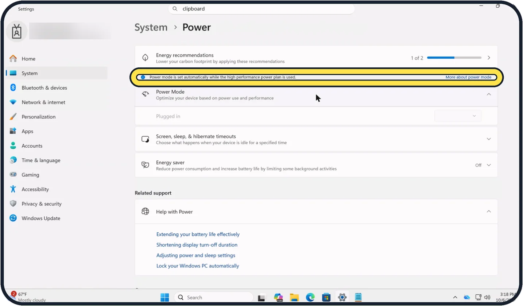This screenshot has width=523, height=306.
Task: Click the taskbar Search box
Action: point(213,297)
